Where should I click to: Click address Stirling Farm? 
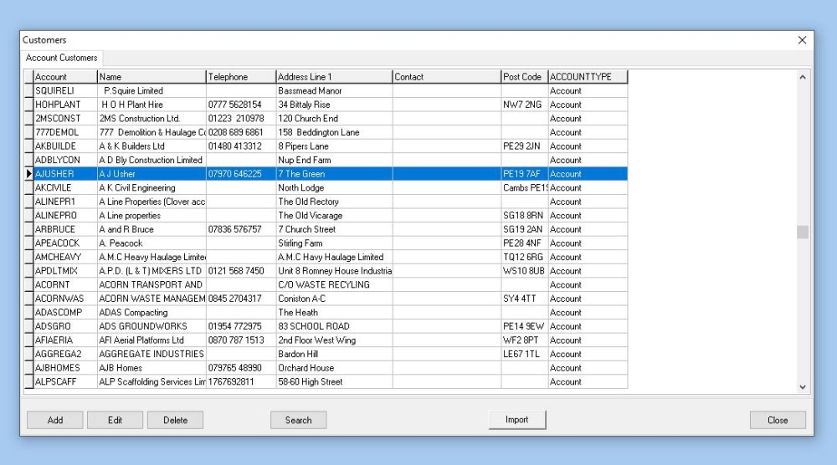300,243
